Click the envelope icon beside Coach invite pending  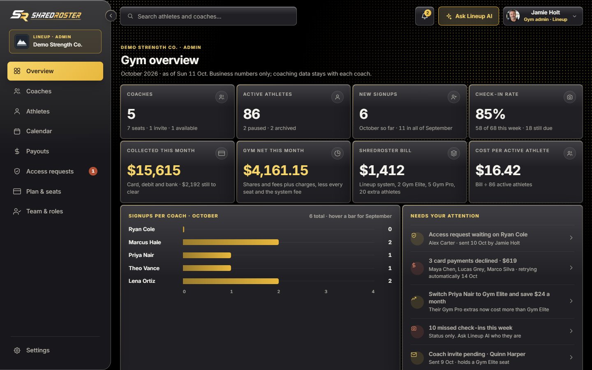(417, 358)
